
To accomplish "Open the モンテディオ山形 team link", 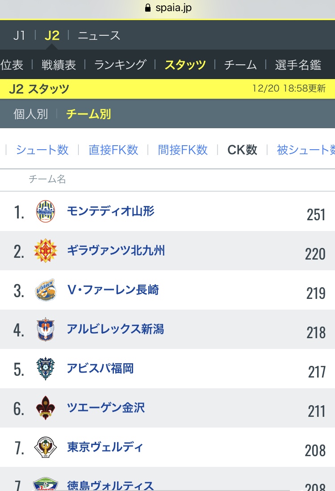I will click(x=111, y=211).
